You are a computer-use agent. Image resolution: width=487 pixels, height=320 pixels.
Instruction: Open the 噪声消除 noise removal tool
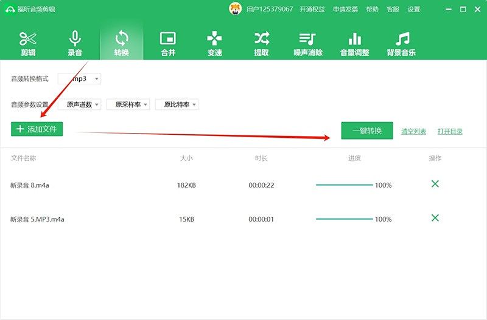click(308, 43)
